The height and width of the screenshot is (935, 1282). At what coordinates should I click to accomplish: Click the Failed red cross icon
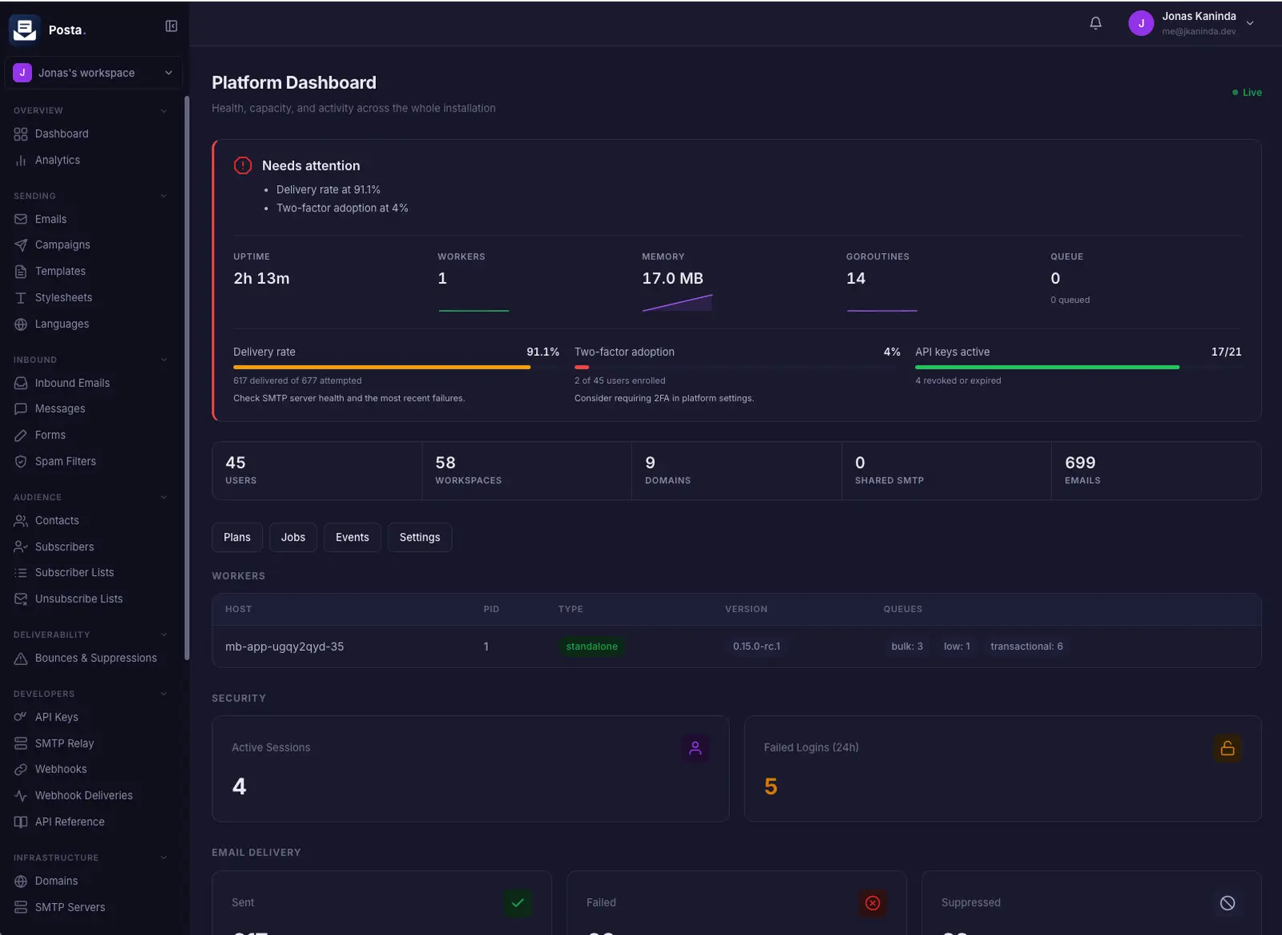coord(873,903)
